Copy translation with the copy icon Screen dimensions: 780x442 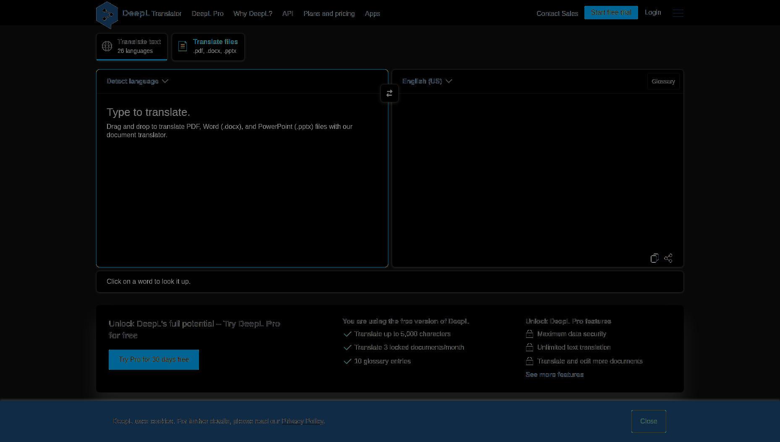(x=654, y=258)
